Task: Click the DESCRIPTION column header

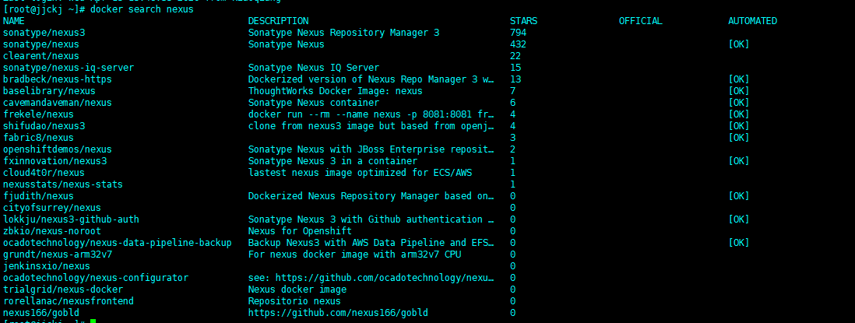Action: 278,21
